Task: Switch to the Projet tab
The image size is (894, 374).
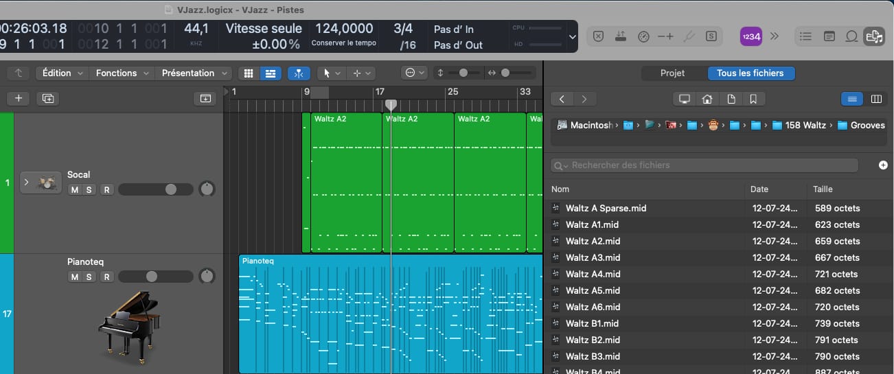Action: click(x=673, y=73)
